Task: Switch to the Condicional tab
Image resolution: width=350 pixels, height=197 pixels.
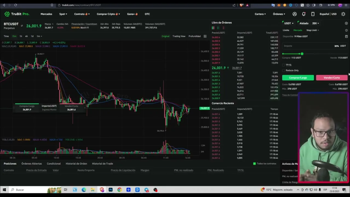Action: coord(54,164)
